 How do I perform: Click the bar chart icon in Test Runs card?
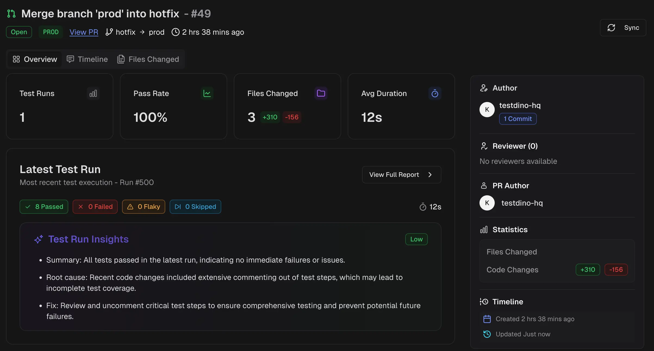(x=93, y=93)
